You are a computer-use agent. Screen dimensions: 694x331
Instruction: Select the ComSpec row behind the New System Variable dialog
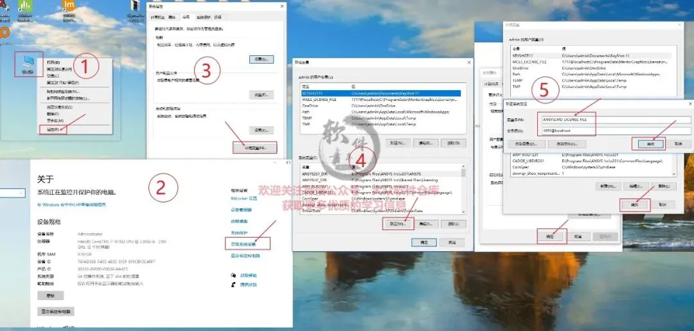[x=591, y=167]
